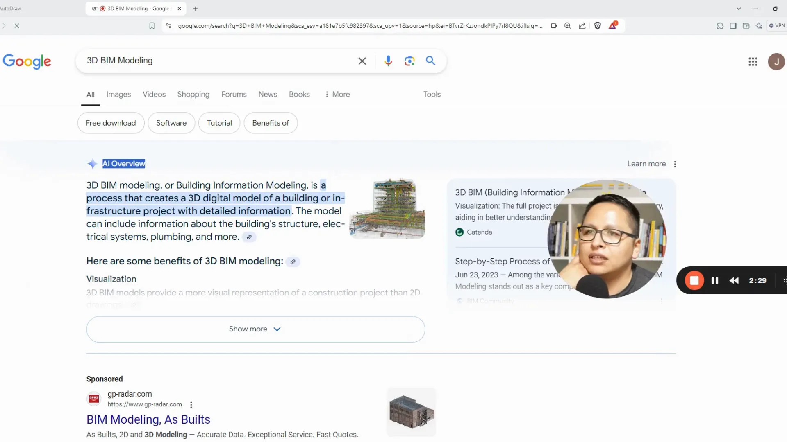Open the Google account avatar J

click(x=776, y=62)
